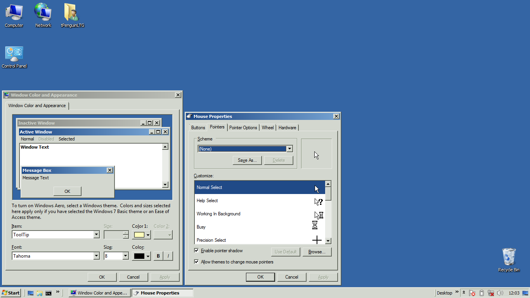Click the Start button
The width and height of the screenshot is (530, 298).
click(11, 293)
